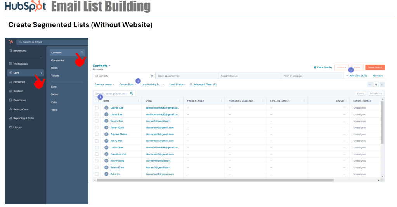
Task: Check the box for Lauren Lim
Action: tap(97, 108)
